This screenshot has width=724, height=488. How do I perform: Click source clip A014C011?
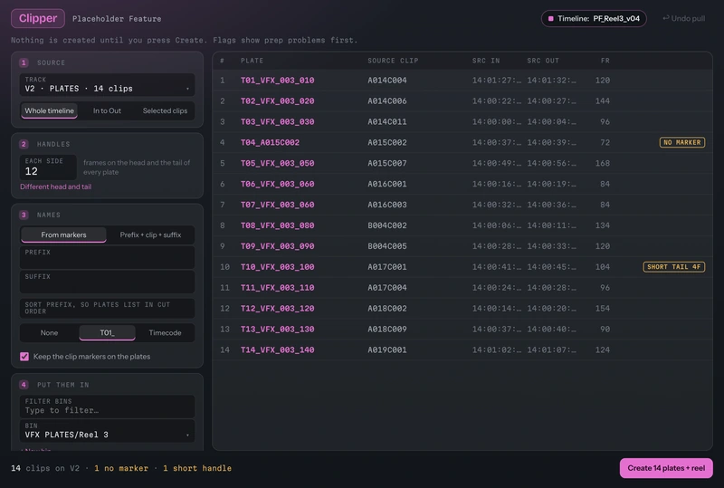tap(387, 122)
